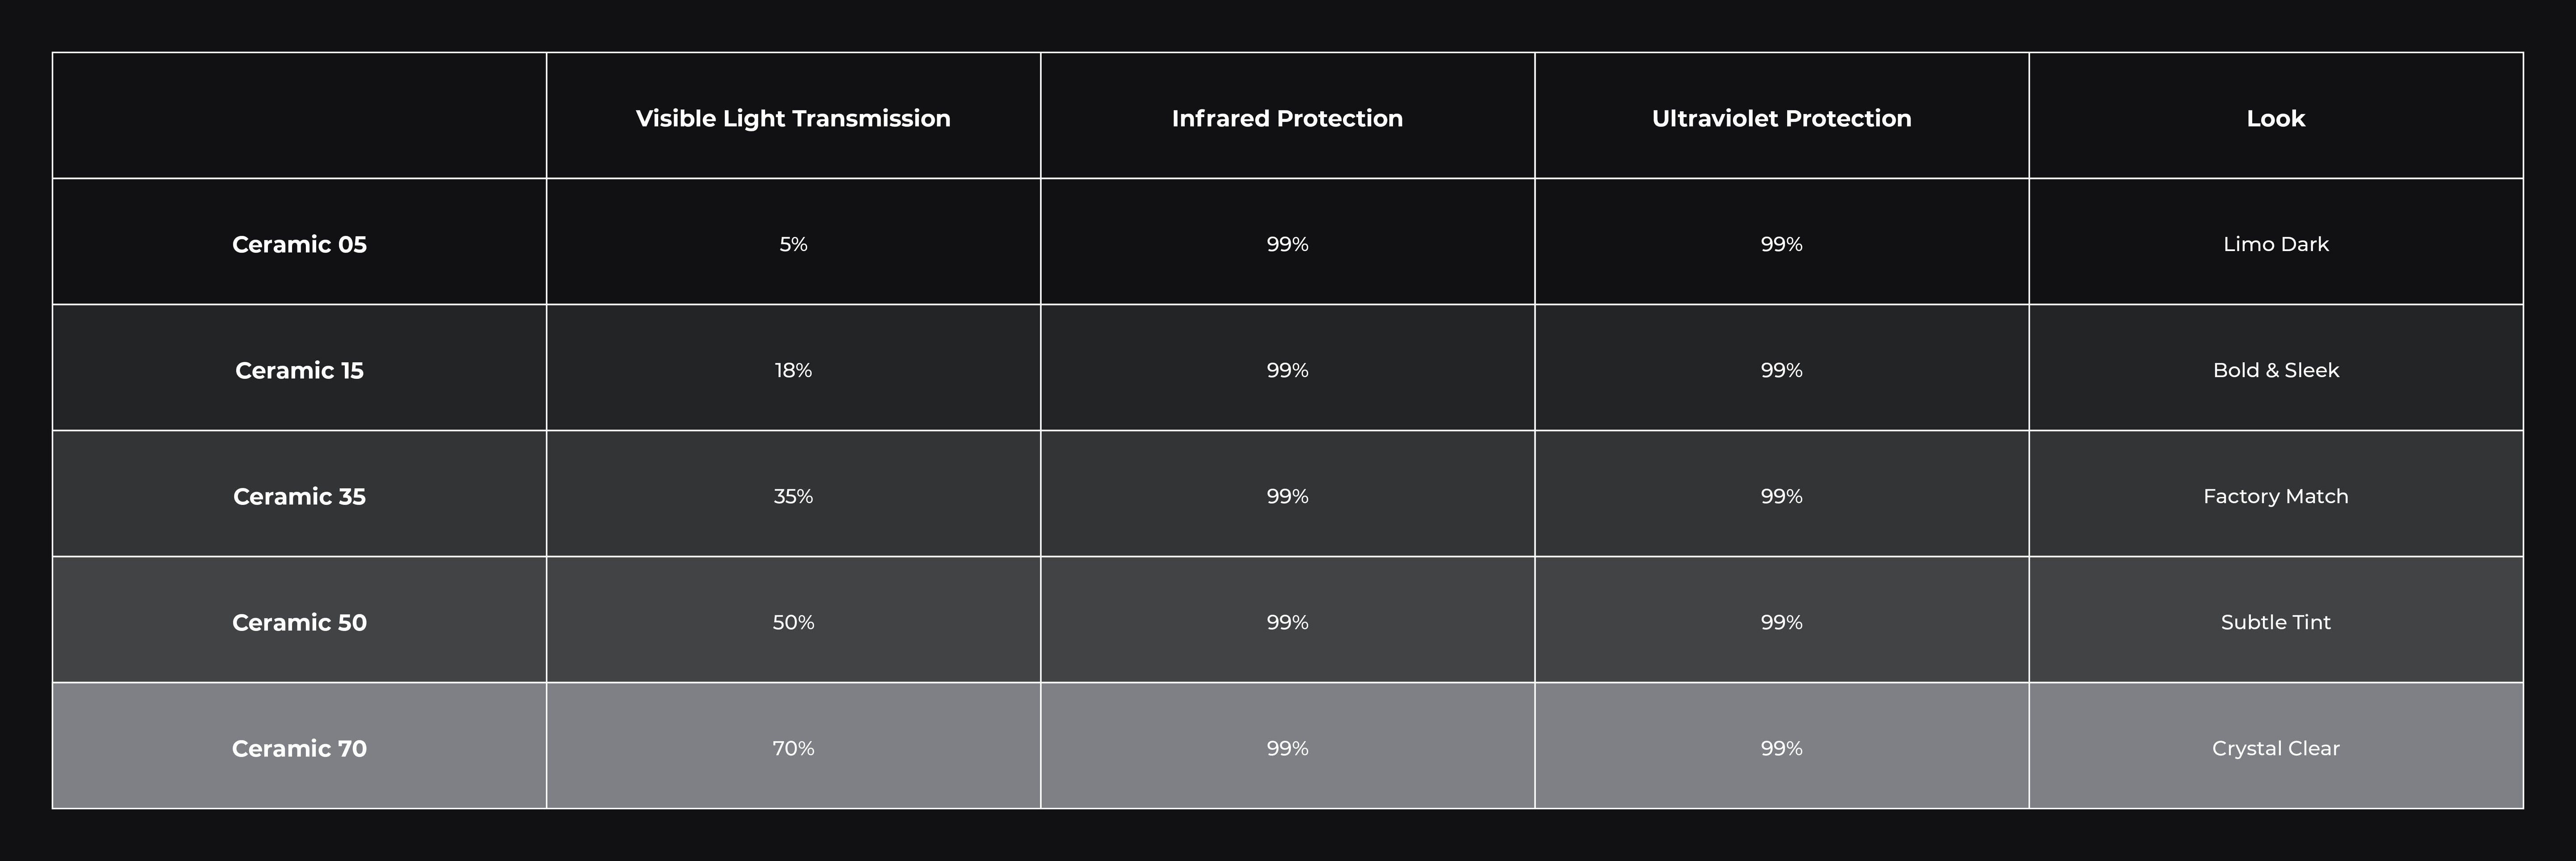Select the Subtle Tint cell
Screen dimensions: 2576x861
(2275, 621)
